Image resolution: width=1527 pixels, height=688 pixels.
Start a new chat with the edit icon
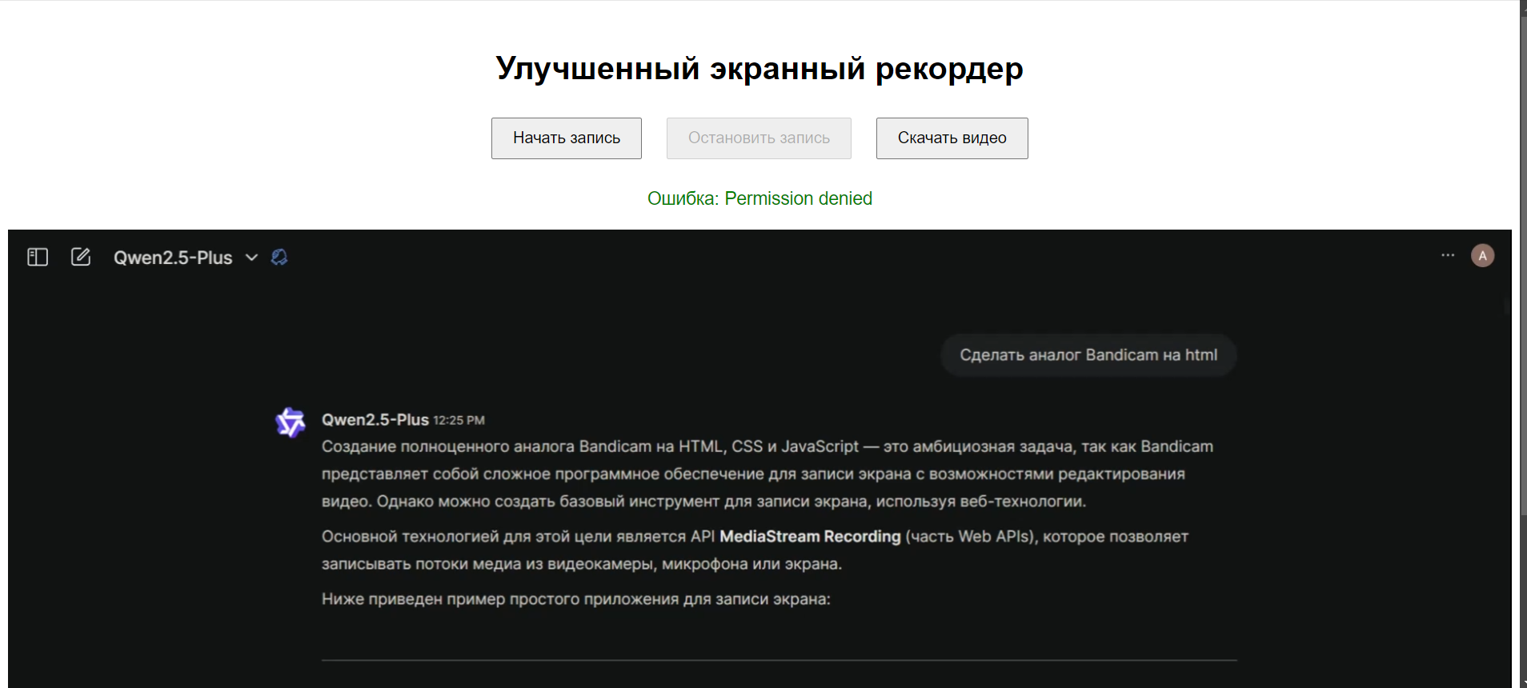click(x=81, y=257)
